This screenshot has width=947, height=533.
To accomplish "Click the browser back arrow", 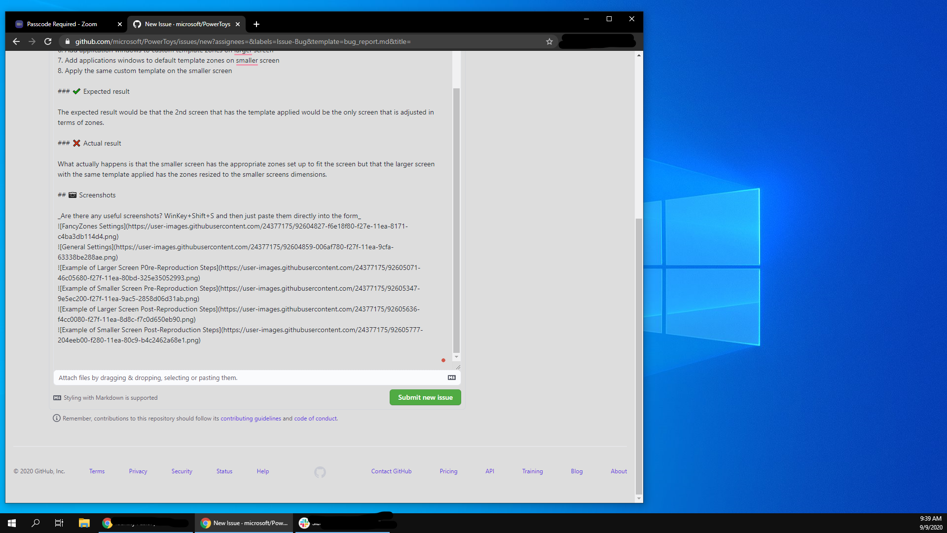I will pyautogui.click(x=16, y=41).
